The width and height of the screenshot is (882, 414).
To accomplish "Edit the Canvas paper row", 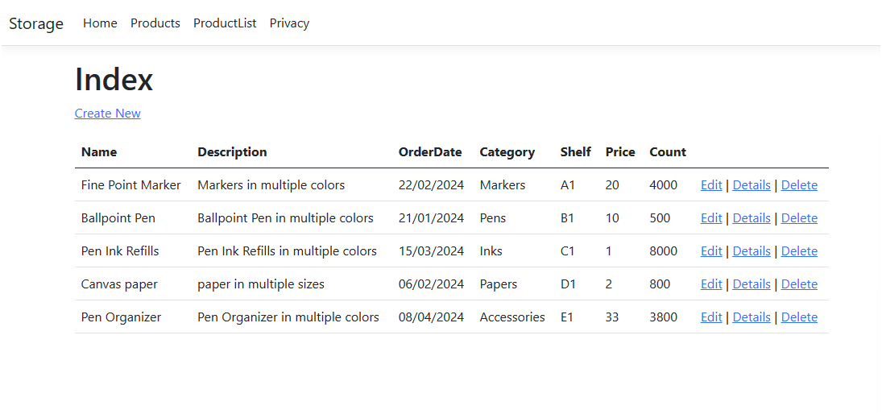I will [x=711, y=284].
